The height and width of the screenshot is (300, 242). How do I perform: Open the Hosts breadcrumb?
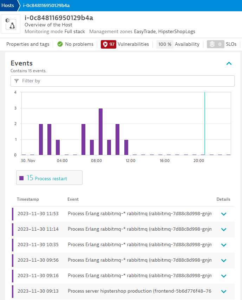8,5
